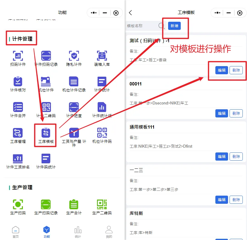Click the 模板名称 search field
This screenshot has width=247, height=240.
click(142, 26)
